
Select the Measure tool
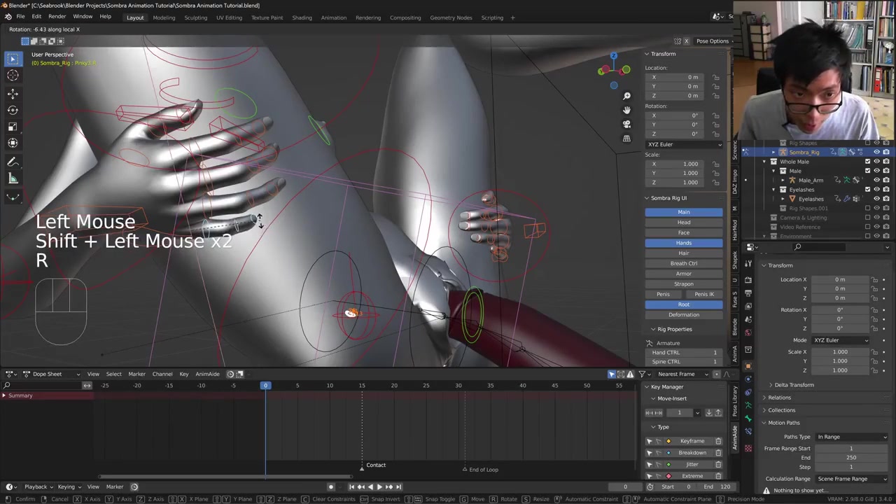point(13,178)
